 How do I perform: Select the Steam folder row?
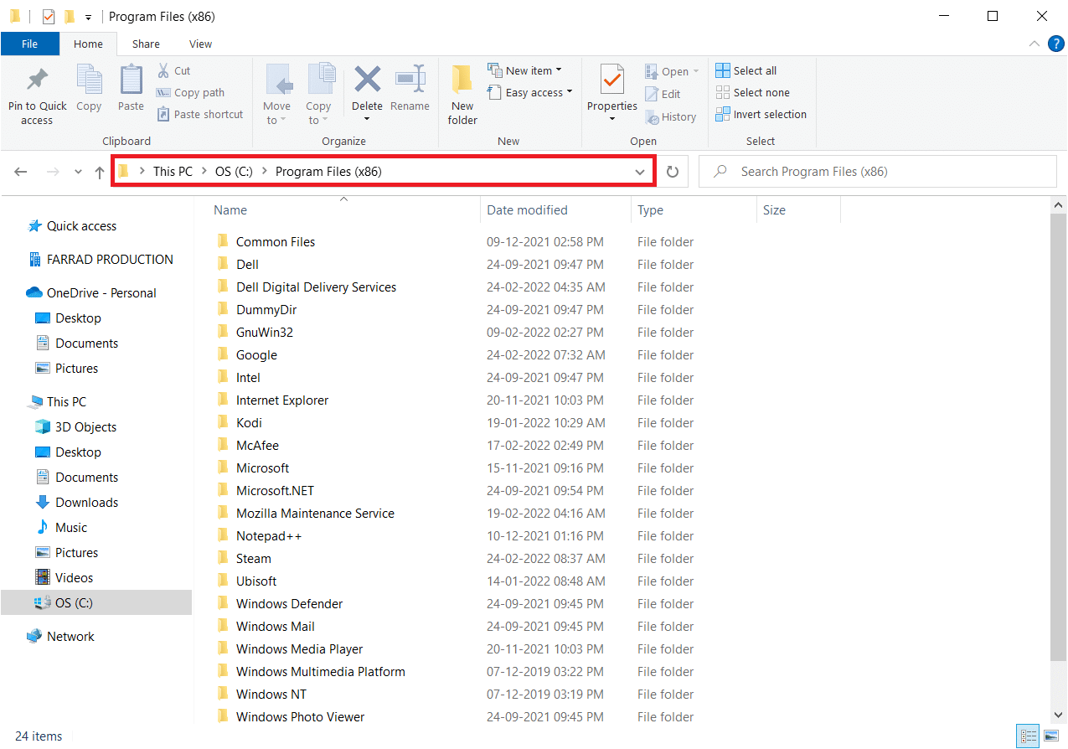coord(456,559)
